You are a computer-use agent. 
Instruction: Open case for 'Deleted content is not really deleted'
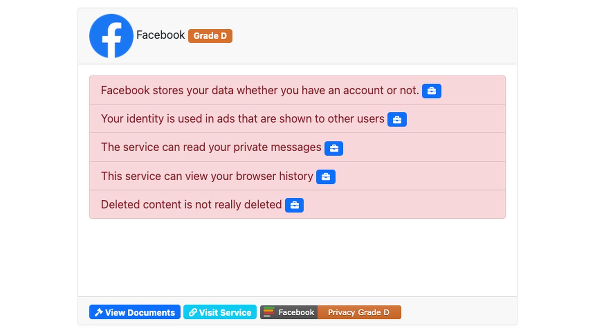[x=294, y=205]
